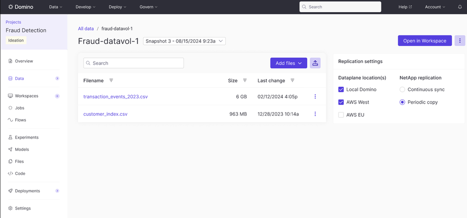Viewport: 467px width, 218px height.
Task: Open Models in the sidebar
Action: [x=22, y=149]
